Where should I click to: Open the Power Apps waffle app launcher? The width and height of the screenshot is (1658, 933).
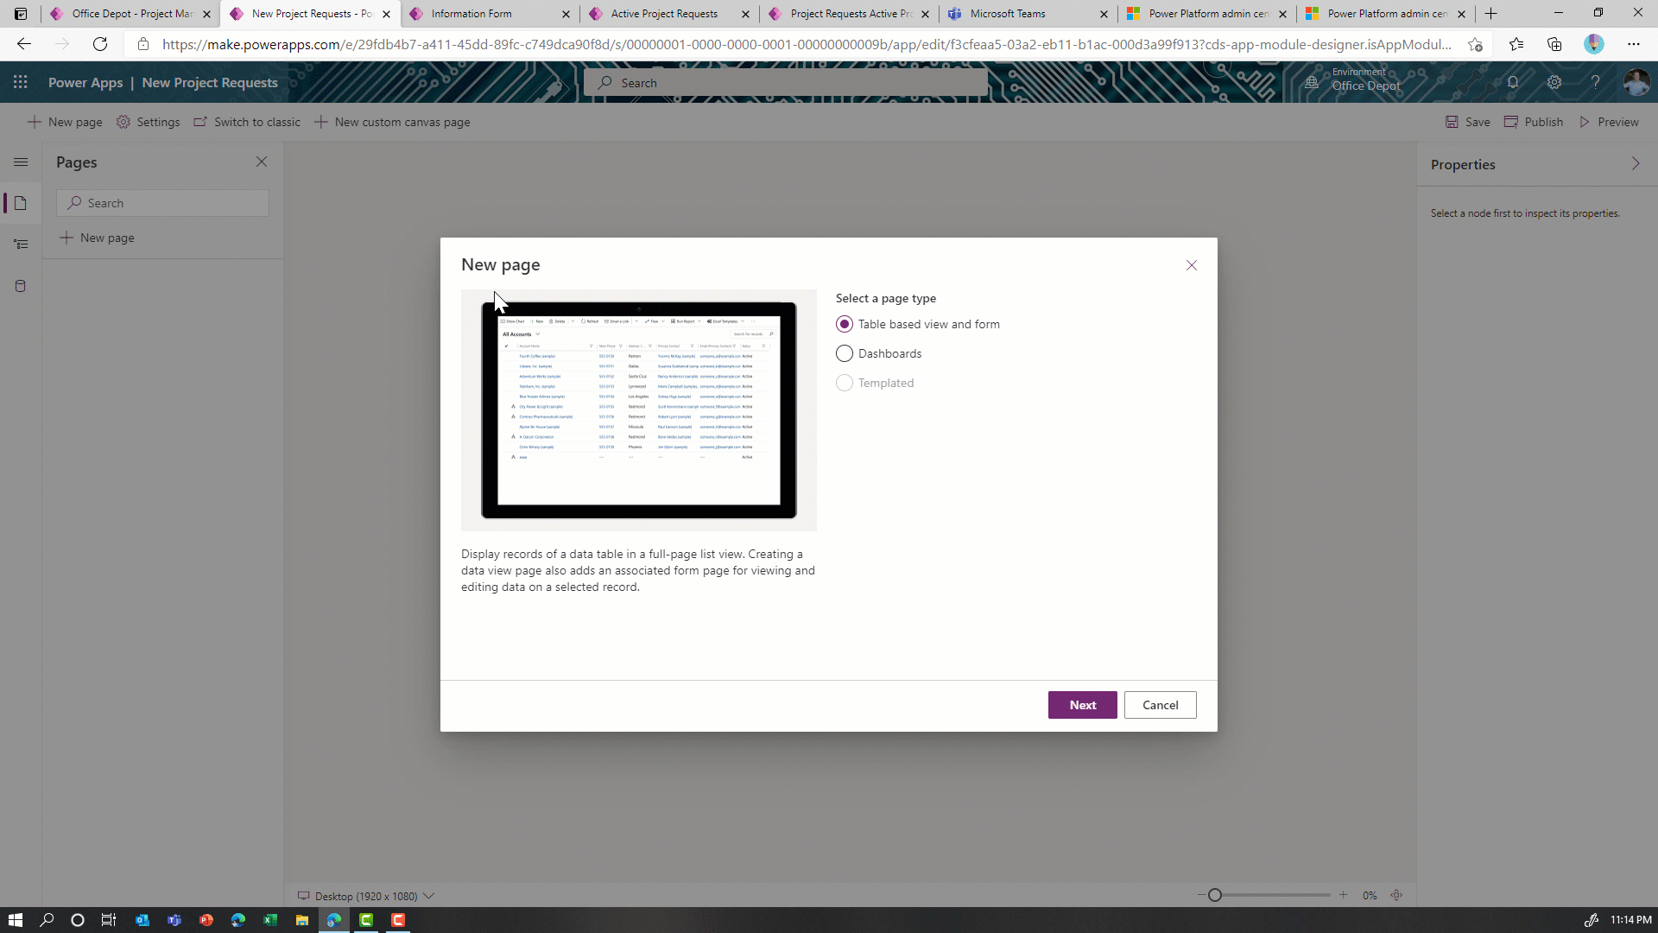(x=21, y=82)
